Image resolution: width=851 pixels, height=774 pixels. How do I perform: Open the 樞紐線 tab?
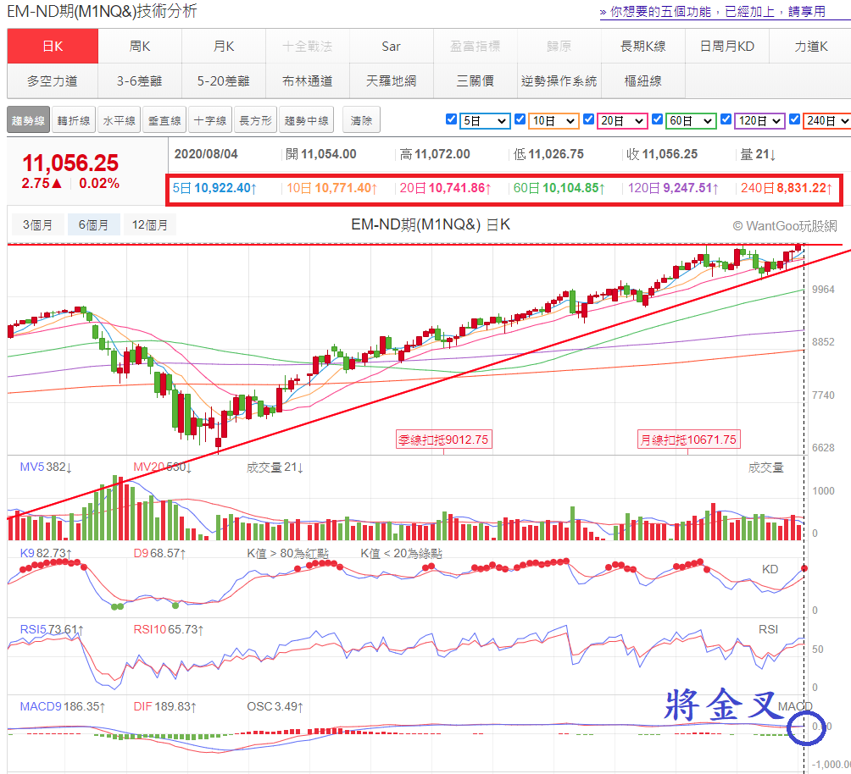pyautogui.click(x=643, y=80)
